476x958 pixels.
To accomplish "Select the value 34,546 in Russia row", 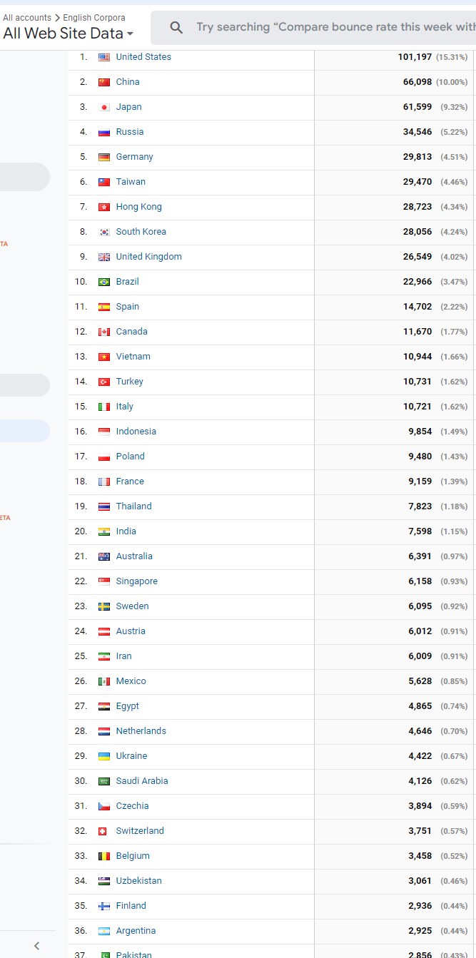I will [x=417, y=132].
